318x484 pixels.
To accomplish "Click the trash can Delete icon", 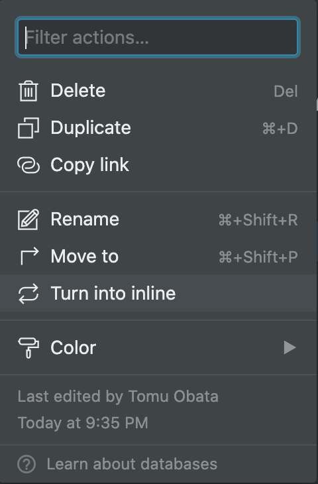I will (28, 91).
